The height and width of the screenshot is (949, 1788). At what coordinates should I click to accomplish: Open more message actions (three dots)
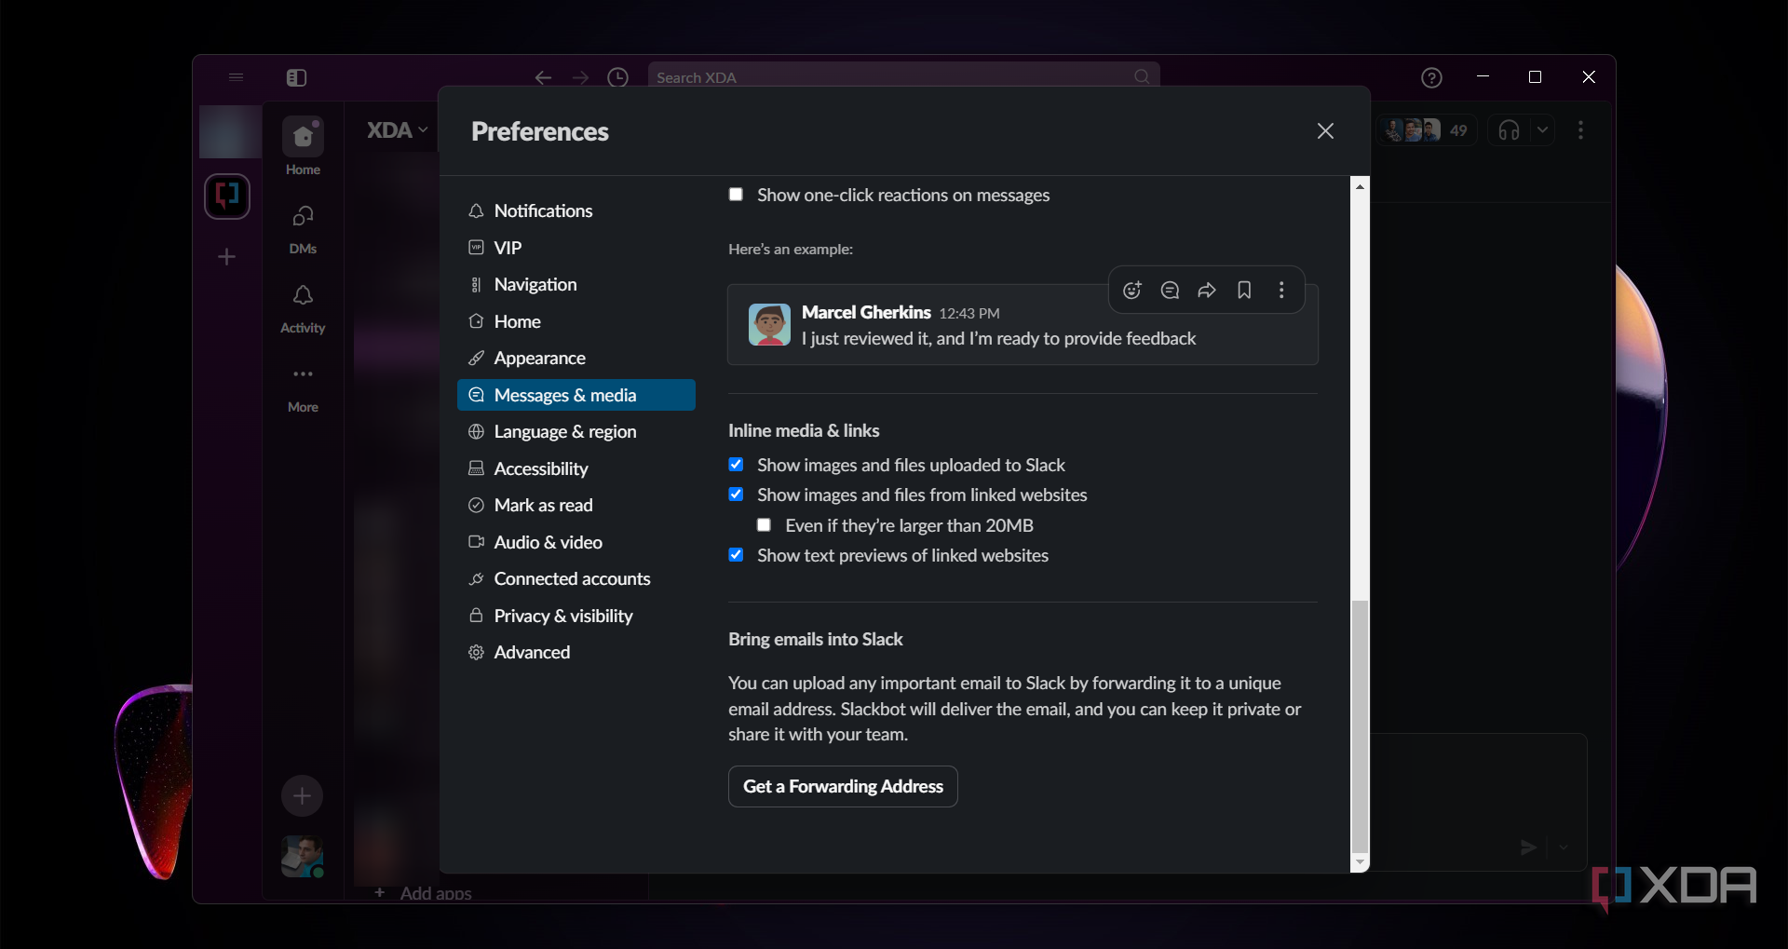pyautogui.click(x=1281, y=291)
